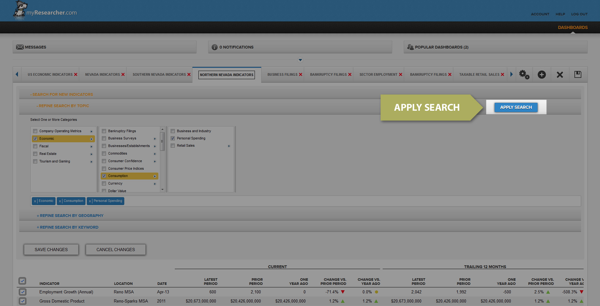This screenshot has width=600, height=306.
Task: Expand Refine Search by Keyword section
Action: (68, 227)
